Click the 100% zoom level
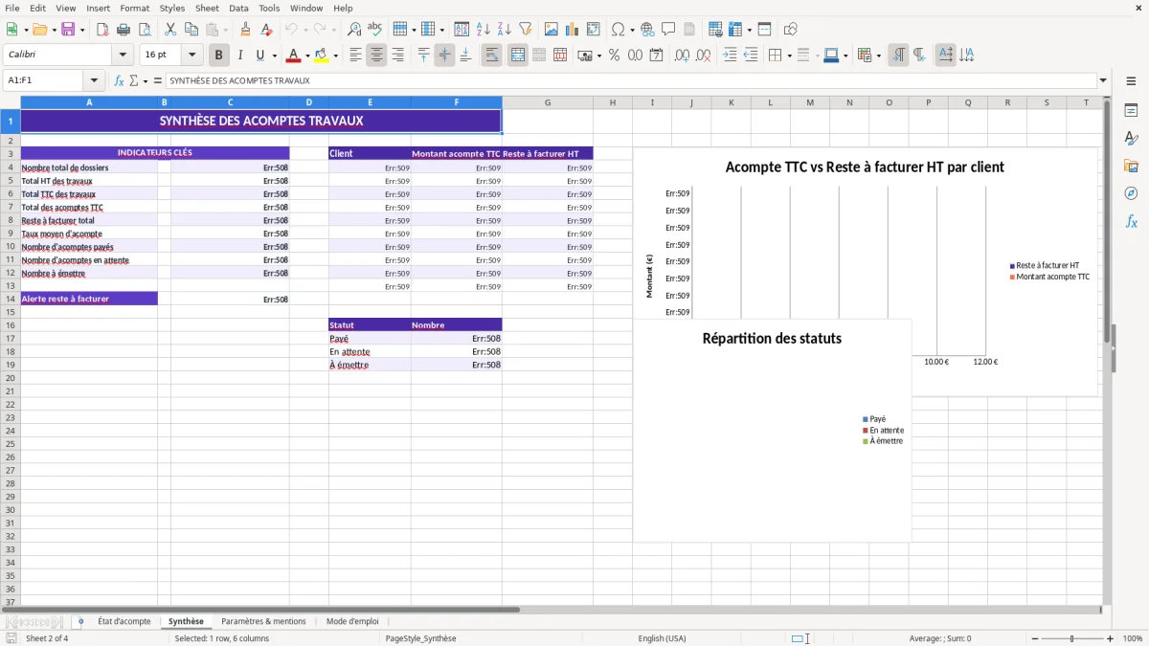Image resolution: width=1149 pixels, height=646 pixels. tap(1133, 638)
